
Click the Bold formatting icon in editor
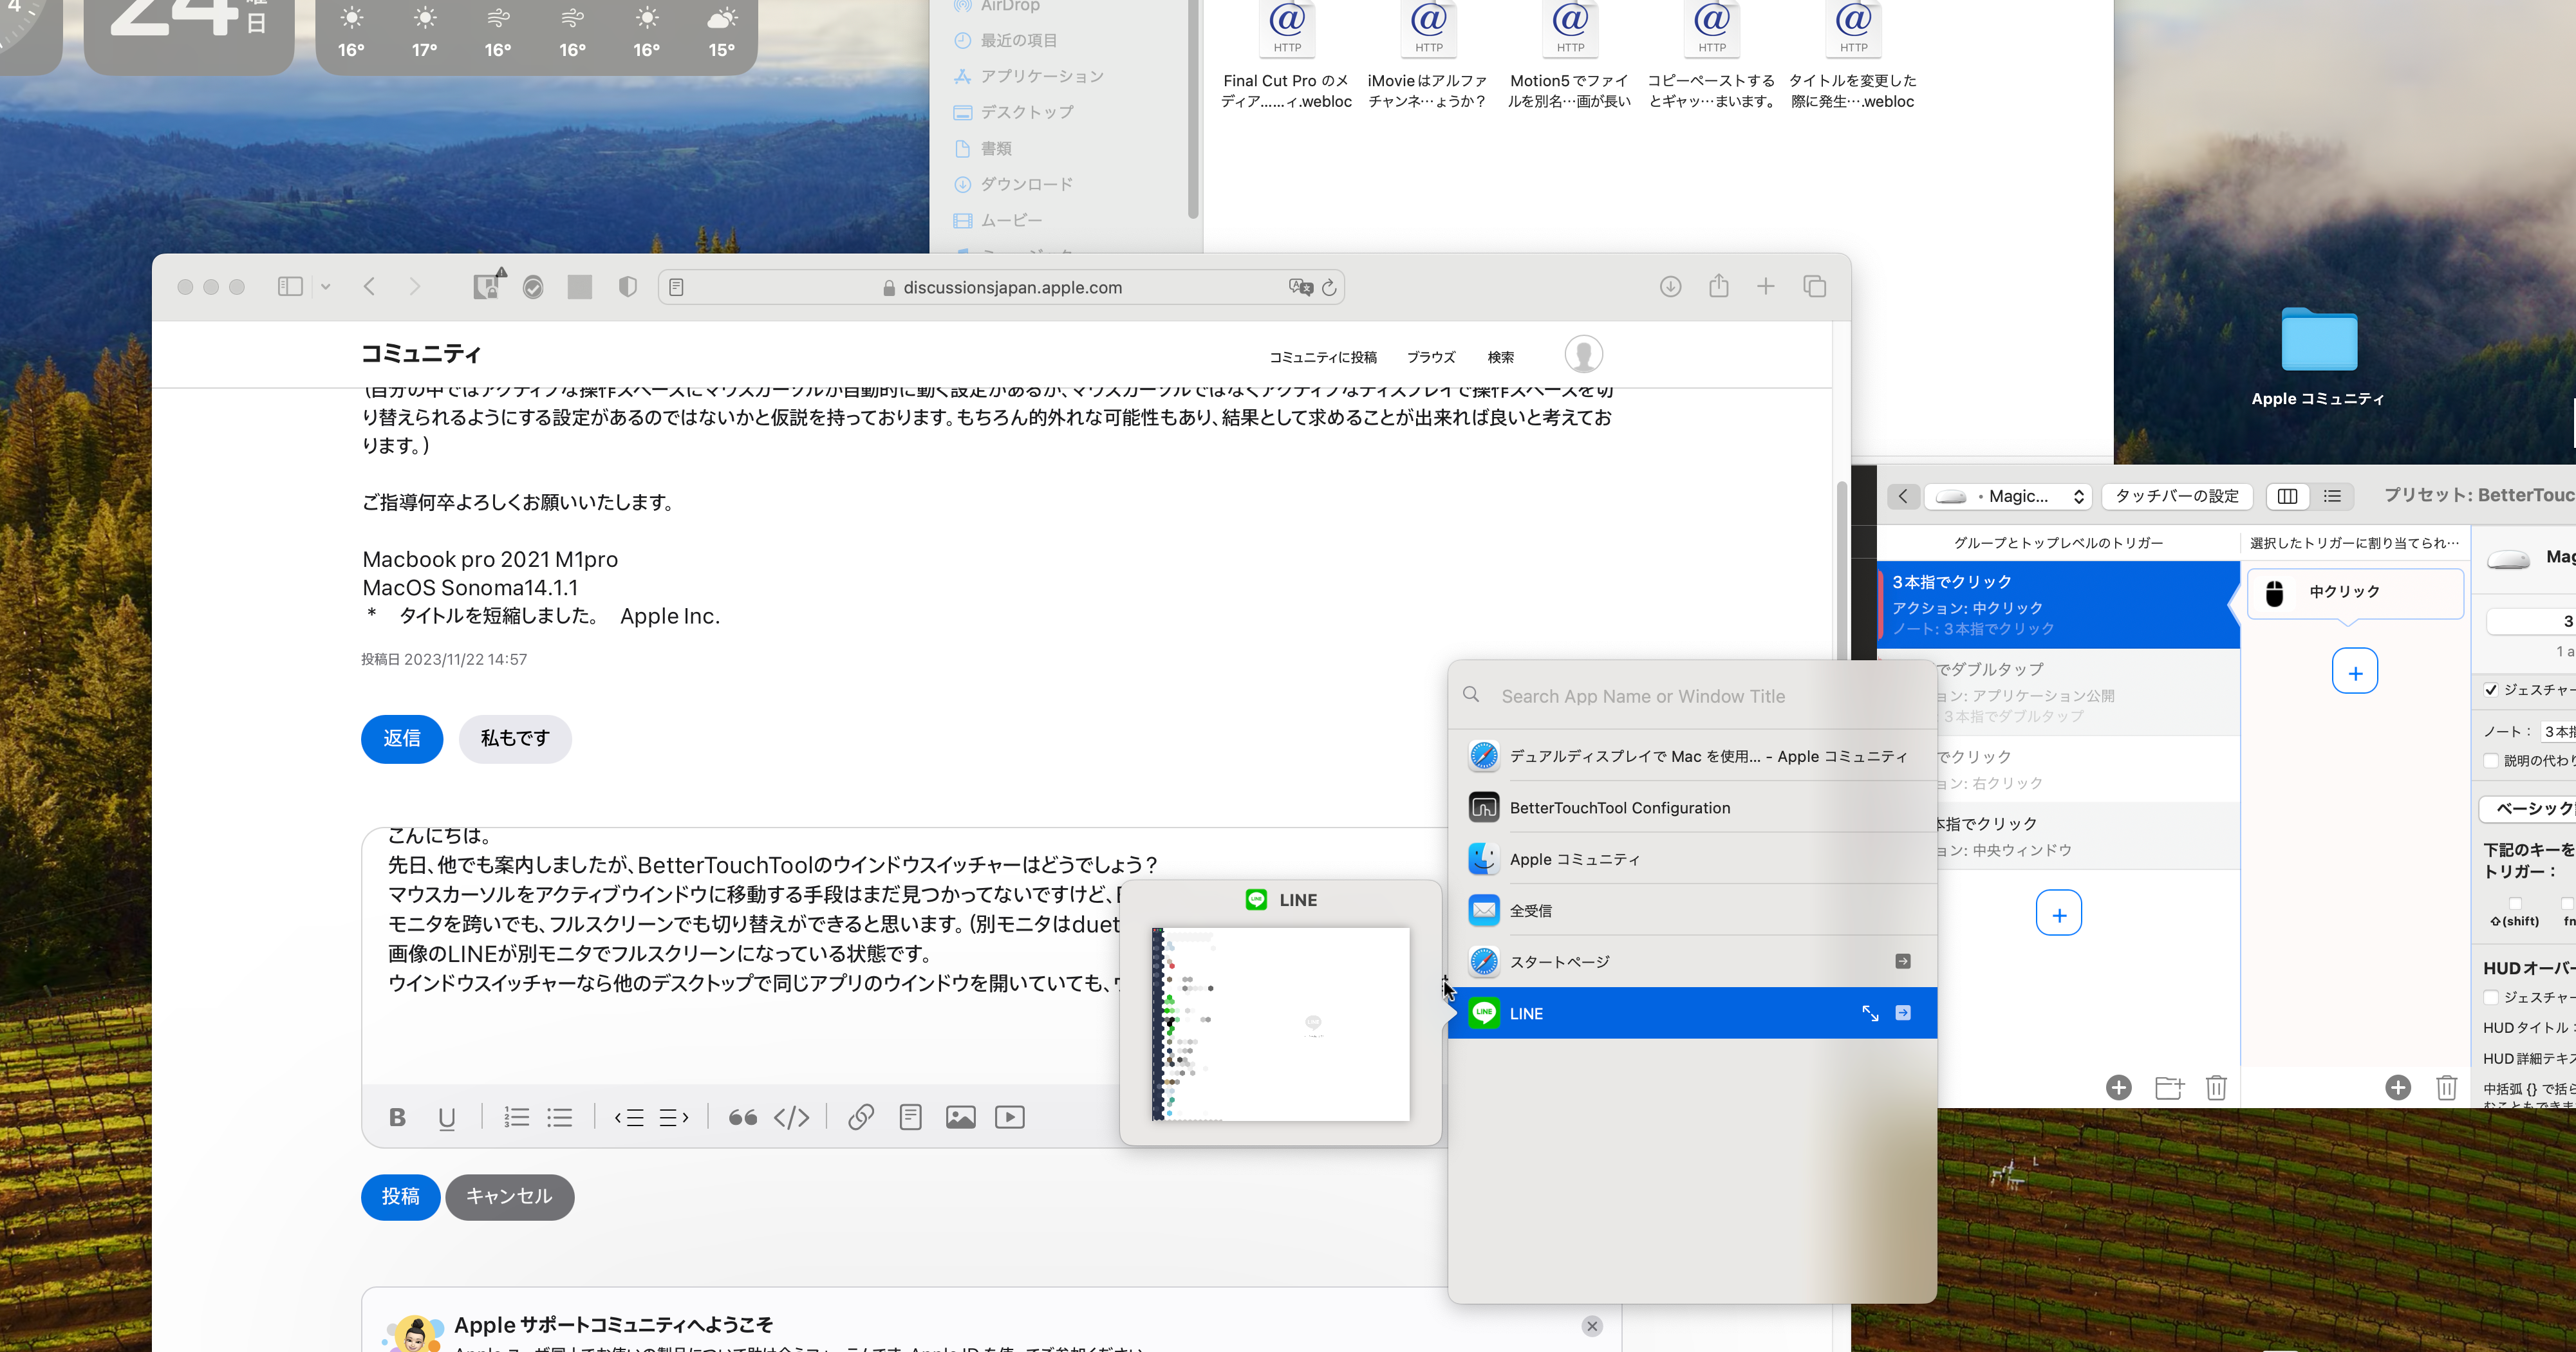click(x=397, y=1117)
